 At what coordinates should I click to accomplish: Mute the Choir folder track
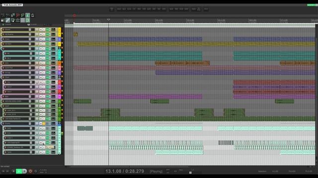41,78
